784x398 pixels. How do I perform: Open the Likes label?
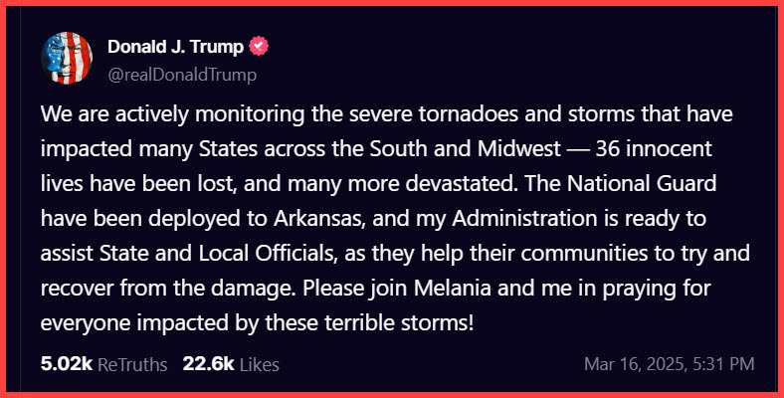[x=257, y=364]
